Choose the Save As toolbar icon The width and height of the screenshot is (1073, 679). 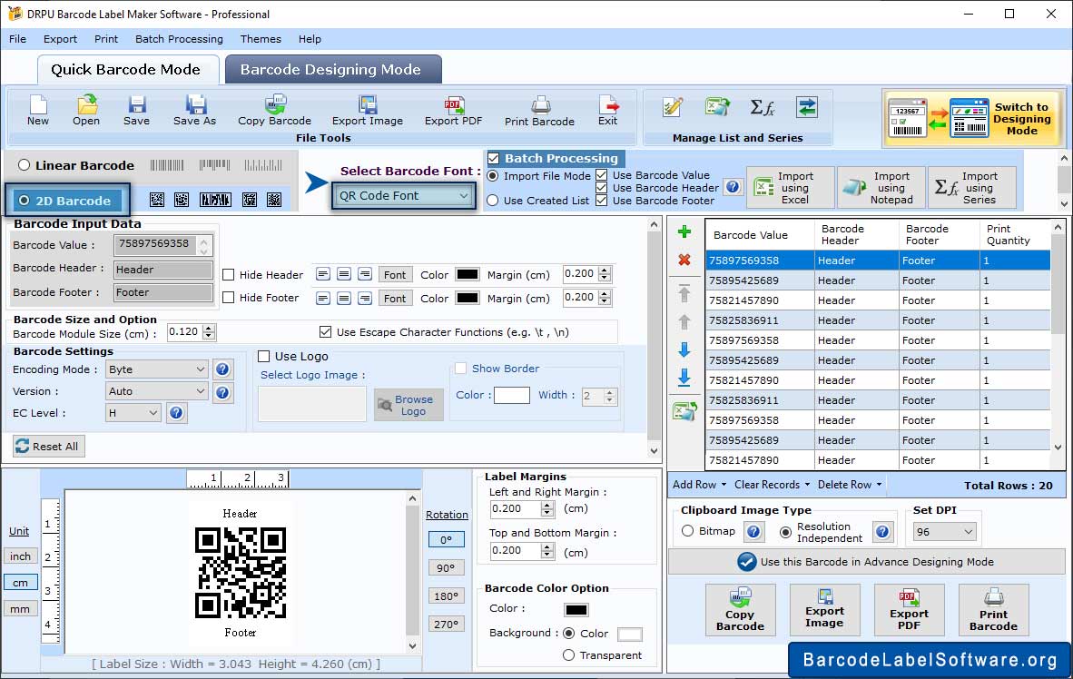click(x=195, y=110)
